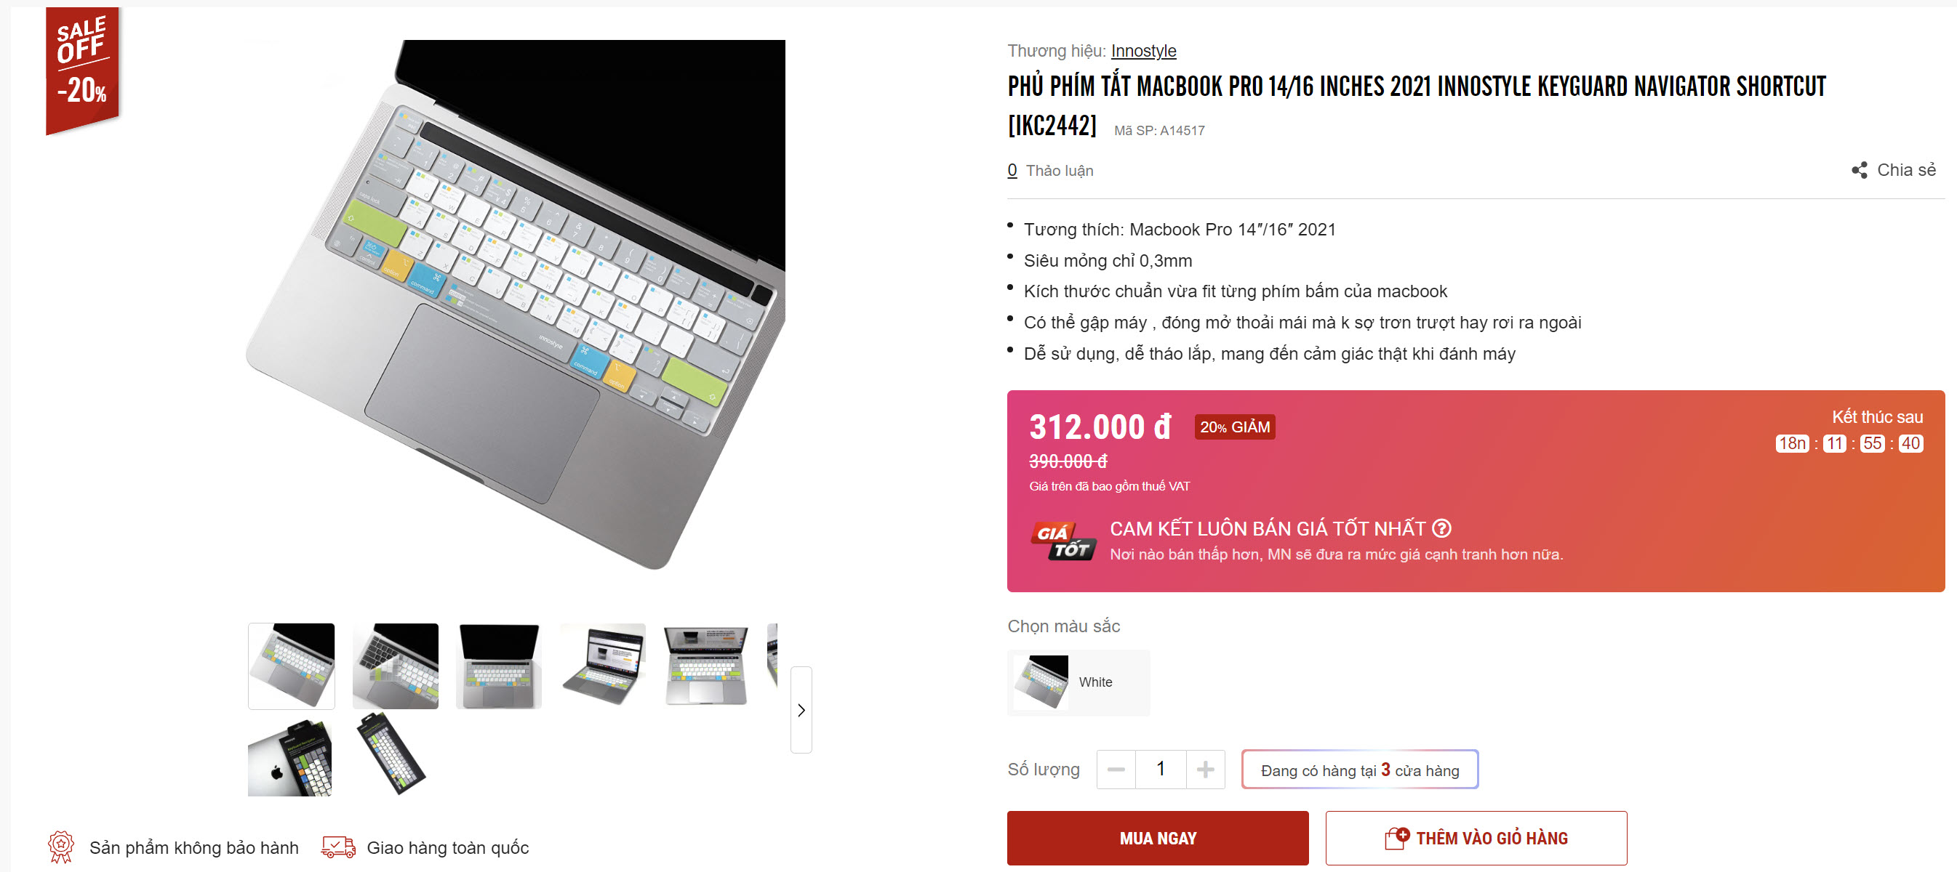Open the Innostyle brand link
The width and height of the screenshot is (1957, 872).
tap(1142, 51)
